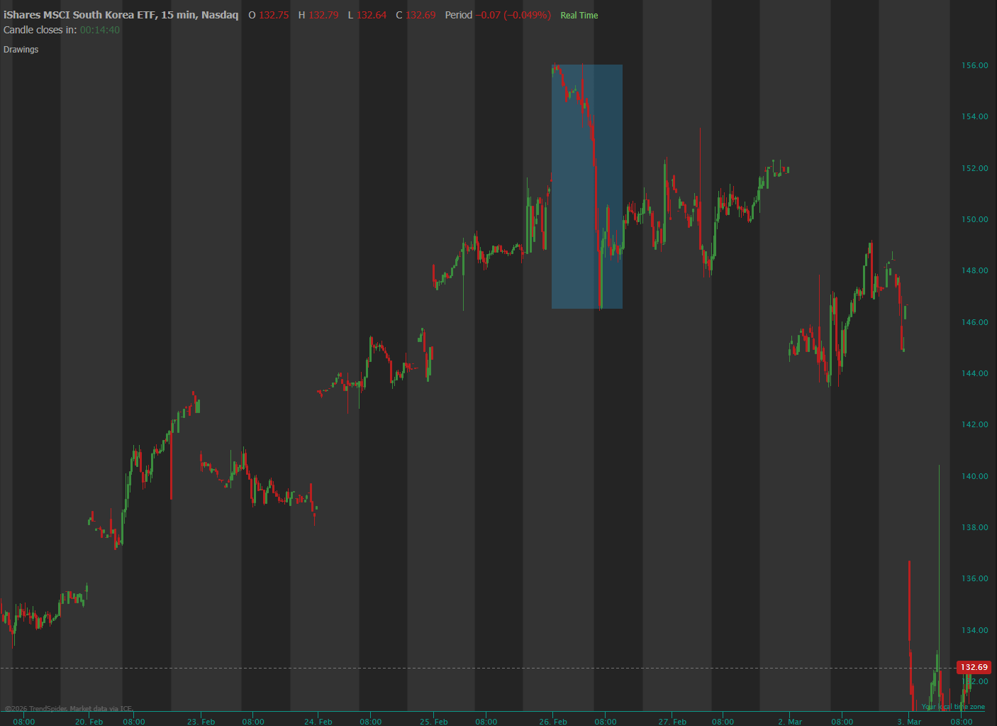This screenshot has height=726, width=997.
Task: Click the 150.00 price axis label
Action: click(x=974, y=219)
